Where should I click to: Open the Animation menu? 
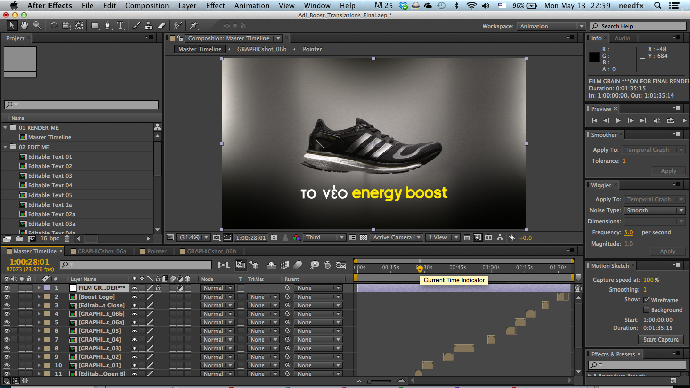coord(252,6)
